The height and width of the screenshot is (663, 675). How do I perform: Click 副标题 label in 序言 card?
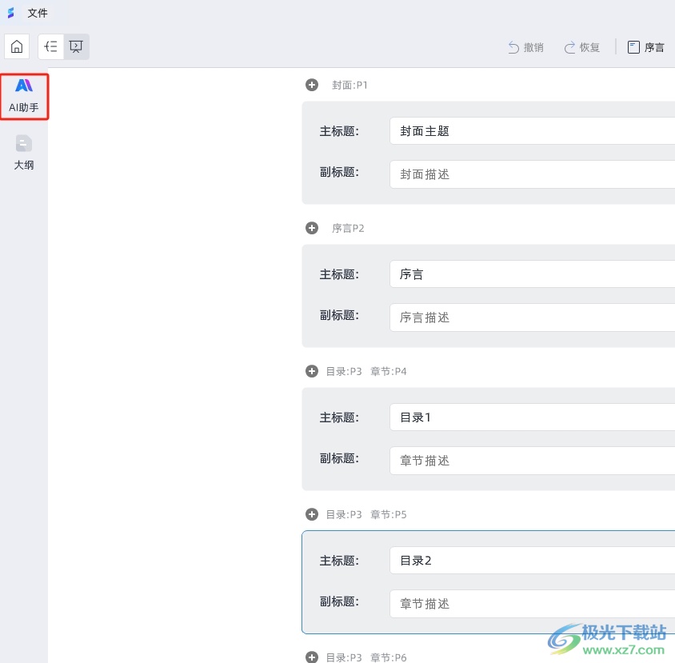click(x=339, y=315)
